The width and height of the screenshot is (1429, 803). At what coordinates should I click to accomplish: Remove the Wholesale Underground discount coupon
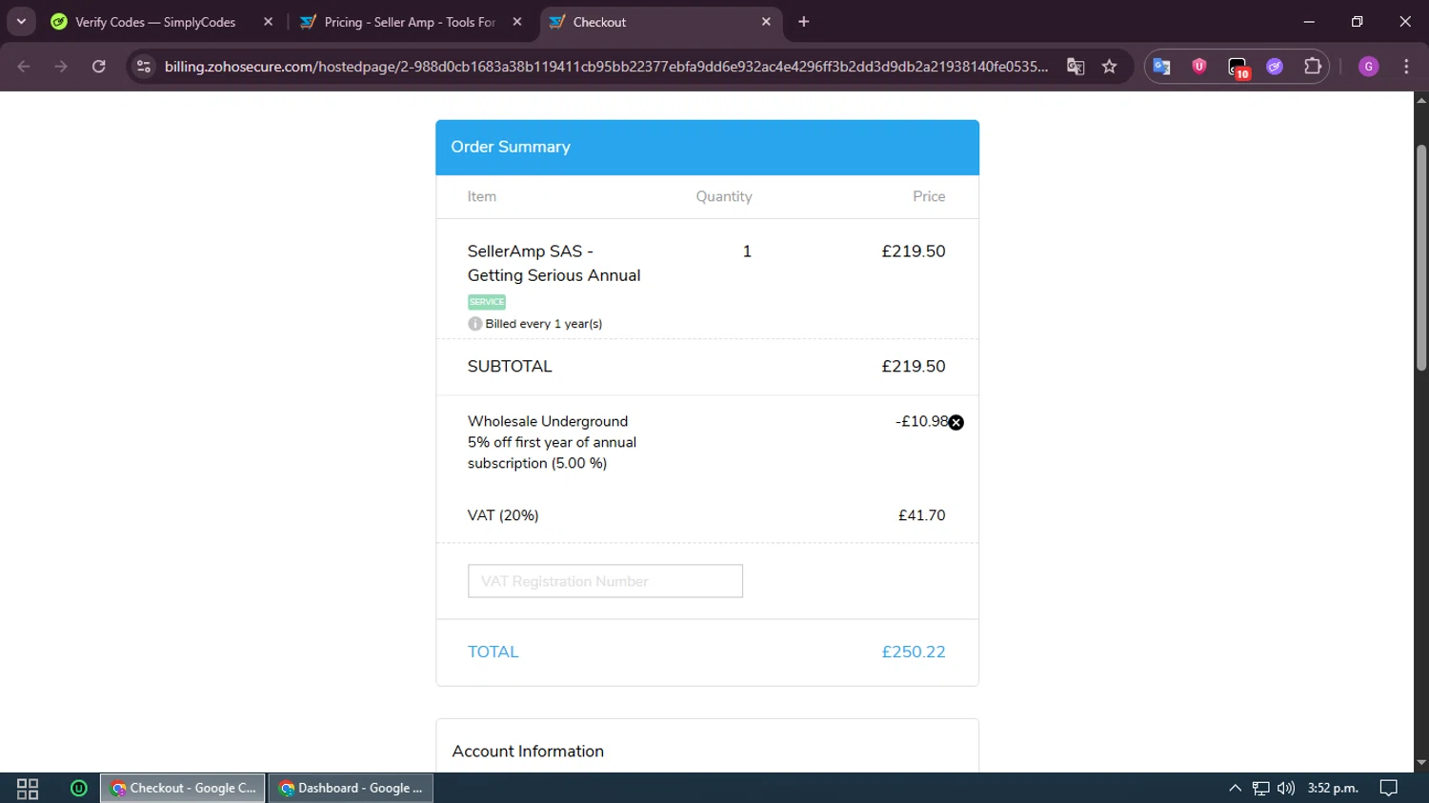(956, 423)
